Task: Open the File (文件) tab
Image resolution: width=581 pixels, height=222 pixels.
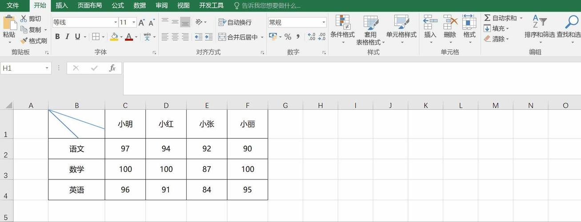Action: click(13, 5)
